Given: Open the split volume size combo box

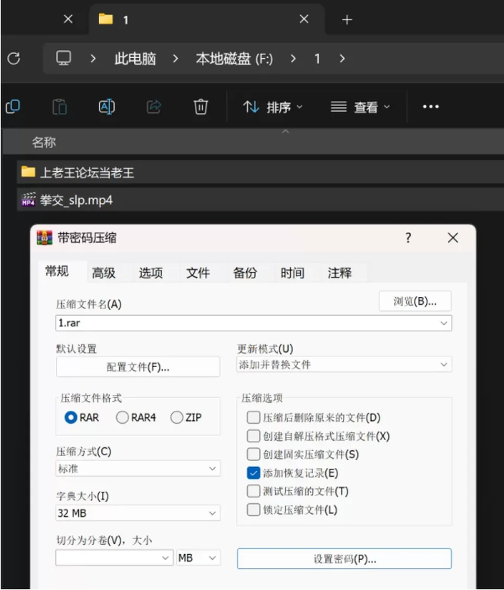Looking at the screenshot, I should [x=114, y=557].
